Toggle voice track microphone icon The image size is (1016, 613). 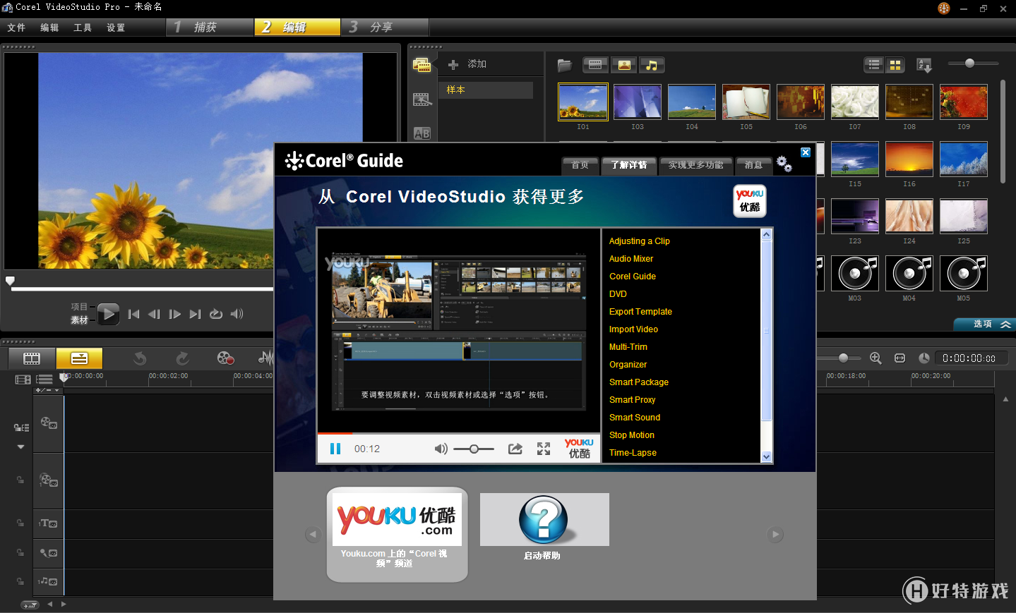tap(49, 553)
